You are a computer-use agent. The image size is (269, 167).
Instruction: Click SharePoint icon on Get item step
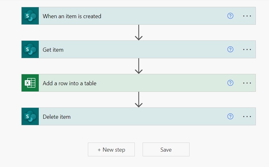click(x=30, y=50)
